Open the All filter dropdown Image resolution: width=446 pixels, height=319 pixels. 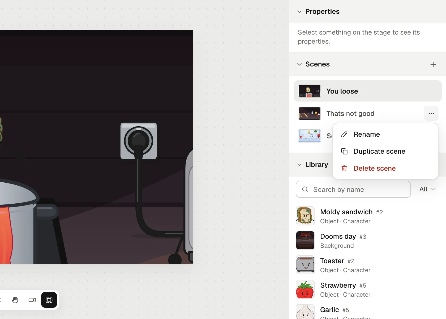427,189
